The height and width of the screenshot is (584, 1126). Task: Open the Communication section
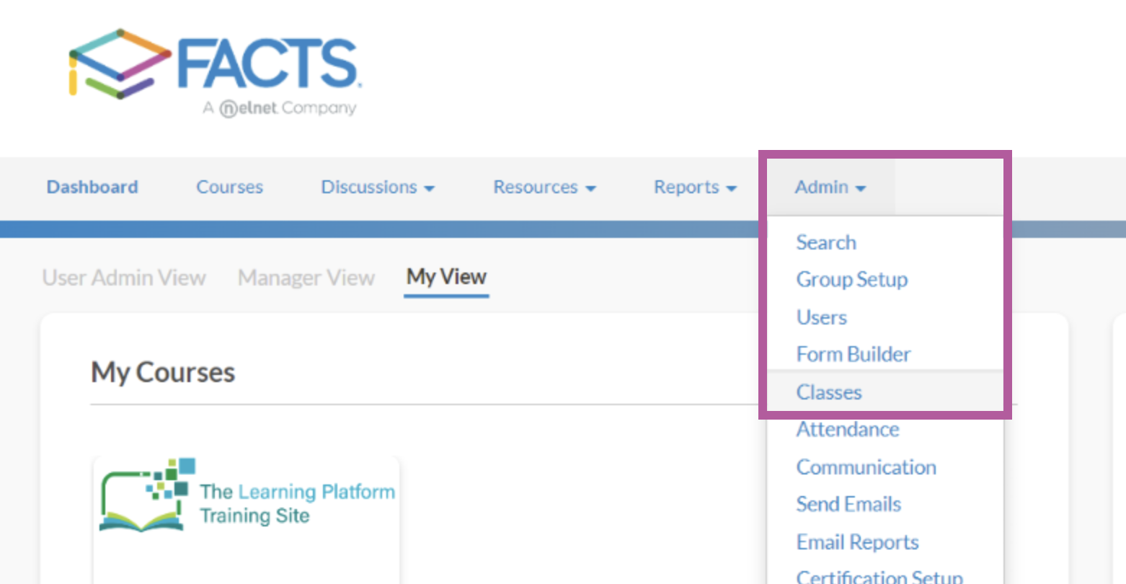(x=866, y=466)
